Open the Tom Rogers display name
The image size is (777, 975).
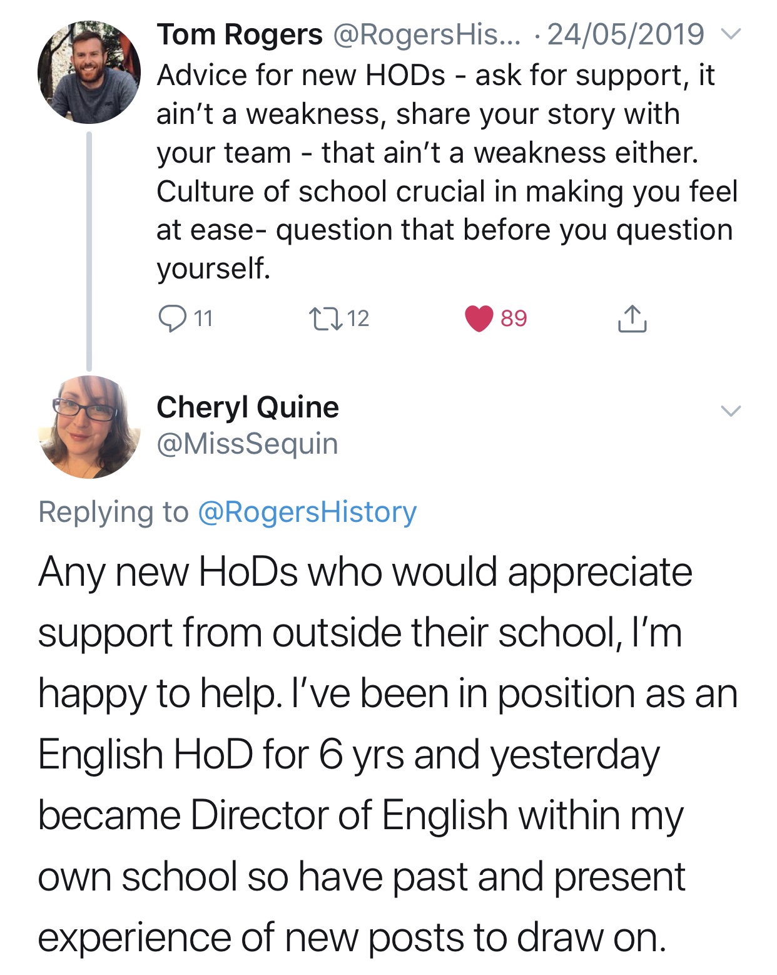(240, 34)
